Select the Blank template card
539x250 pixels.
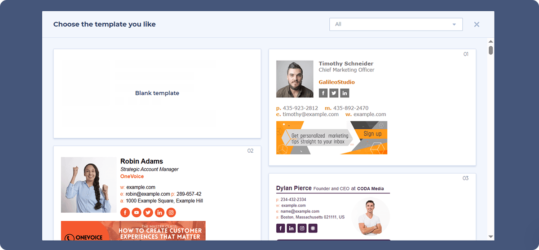coord(157,93)
